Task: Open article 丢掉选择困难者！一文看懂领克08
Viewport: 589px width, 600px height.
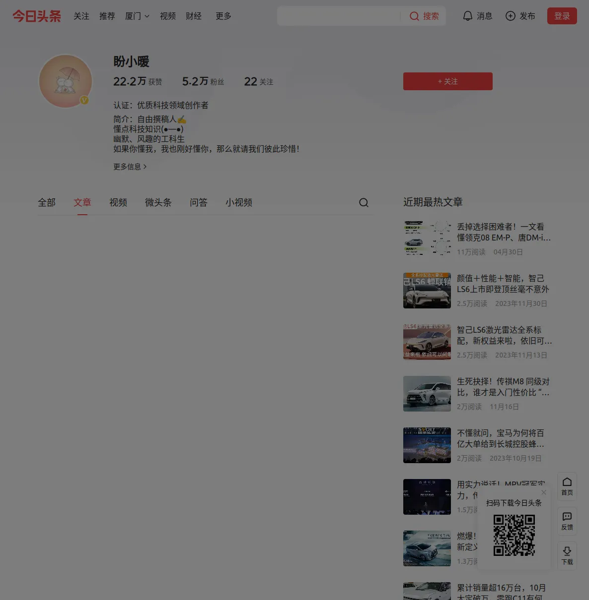Action: (x=504, y=232)
